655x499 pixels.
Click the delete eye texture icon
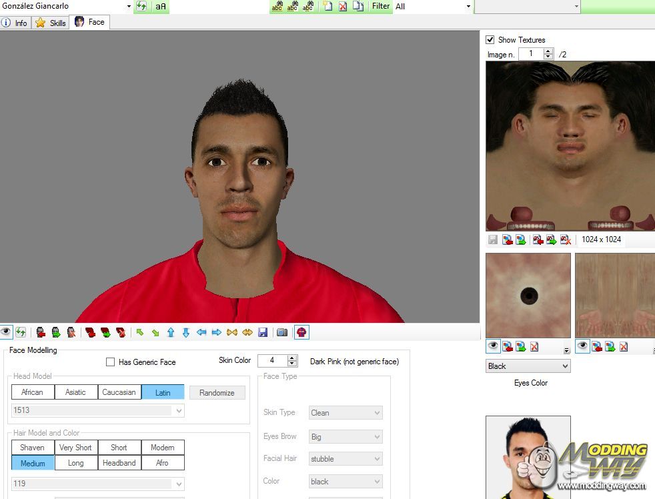534,346
